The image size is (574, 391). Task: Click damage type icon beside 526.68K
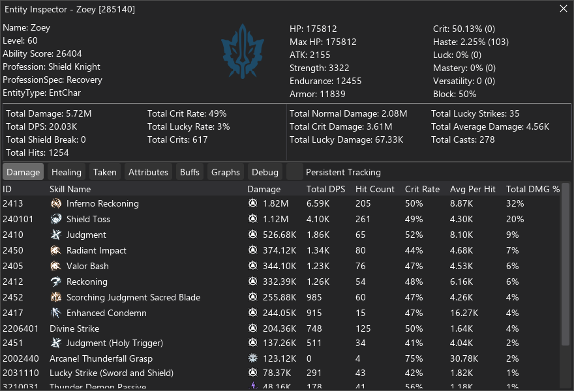tap(252, 235)
